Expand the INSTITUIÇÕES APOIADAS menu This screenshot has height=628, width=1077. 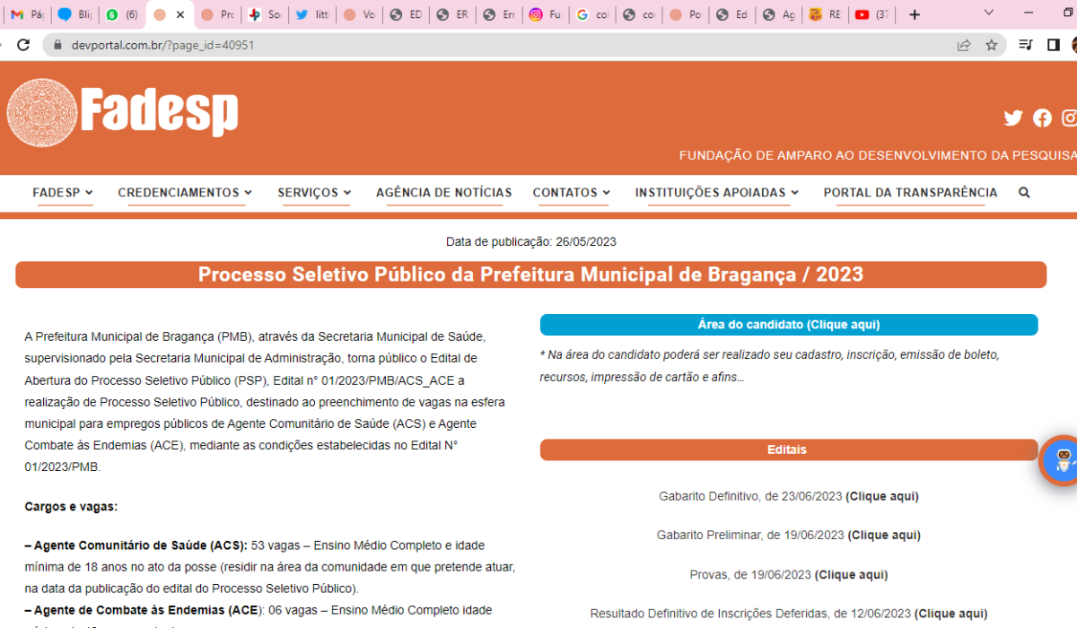716,193
